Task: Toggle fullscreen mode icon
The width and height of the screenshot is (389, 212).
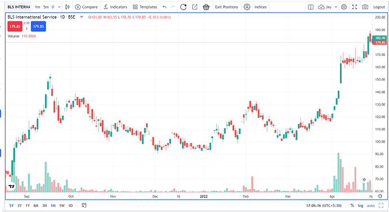Action: [x=355, y=7]
